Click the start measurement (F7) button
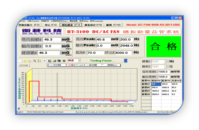The height and width of the screenshot is (130, 199). pyautogui.click(x=71, y=25)
